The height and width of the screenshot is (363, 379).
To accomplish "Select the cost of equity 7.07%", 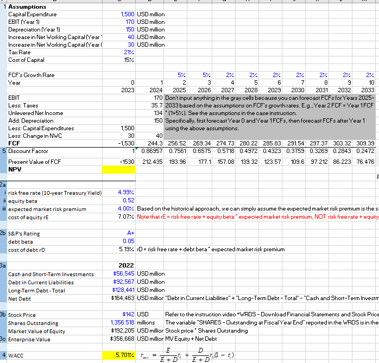I will pos(126,217).
